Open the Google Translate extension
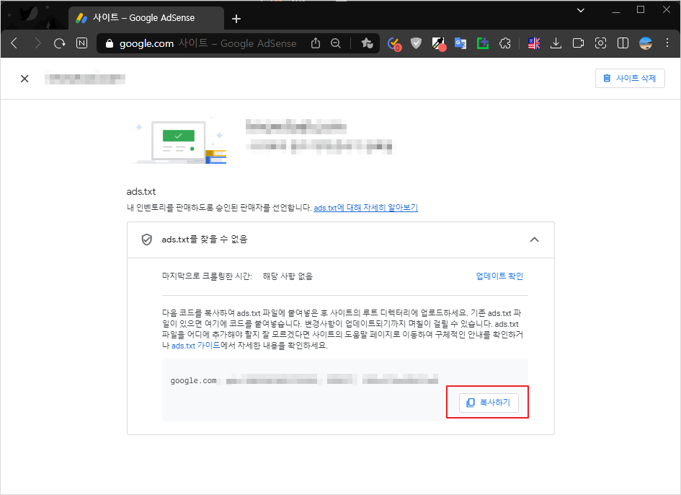Screen dimensions: 681x495 click(x=460, y=43)
